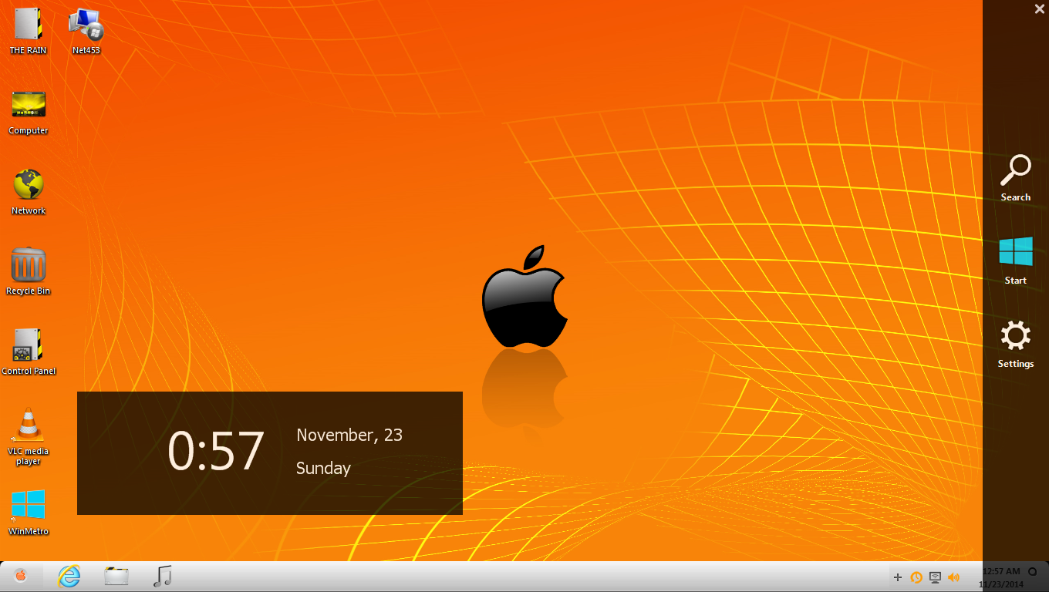Viewport: 1049px width, 592px height.
Task: Click the Sunday label in widget
Action: click(323, 469)
